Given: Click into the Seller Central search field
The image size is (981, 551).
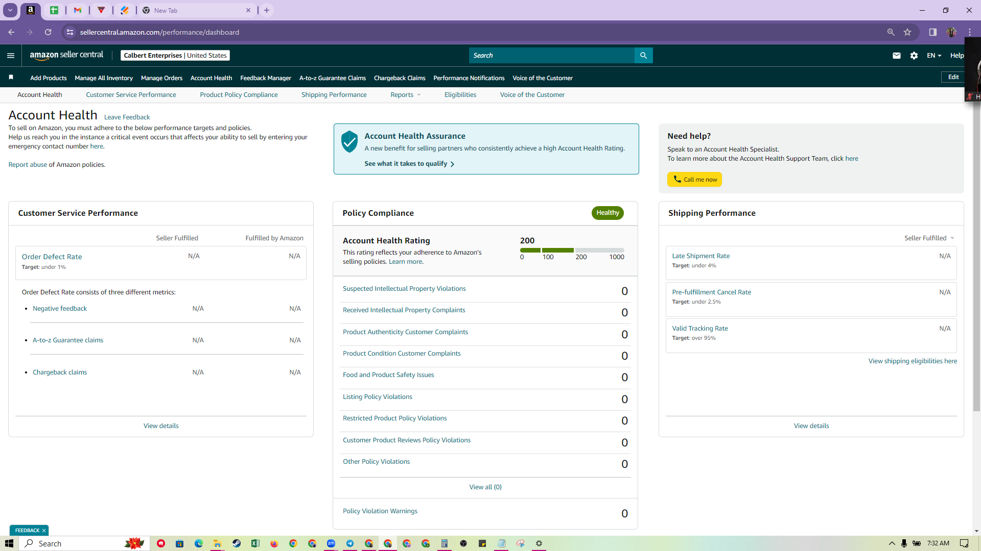Looking at the screenshot, I should point(552,56).
